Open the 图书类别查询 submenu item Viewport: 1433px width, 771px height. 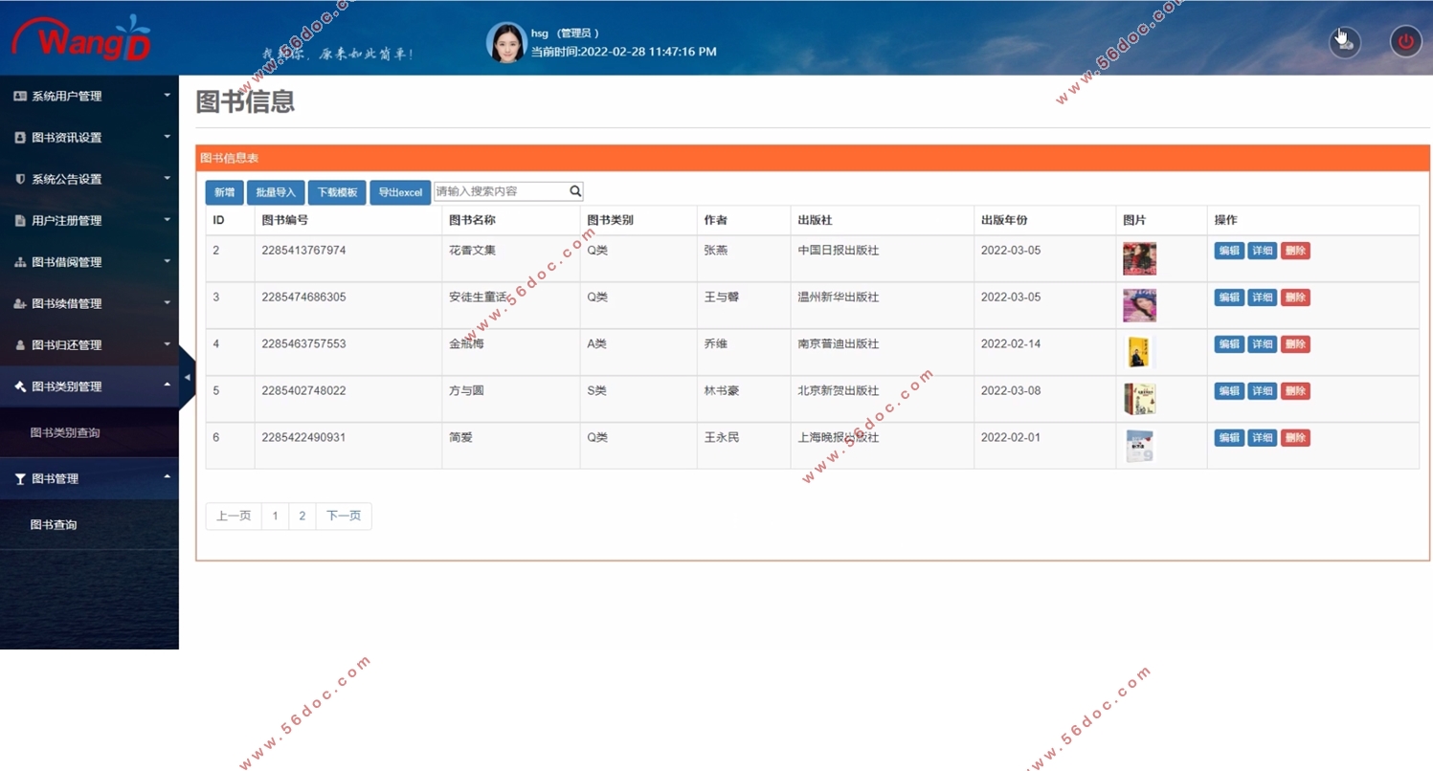(x=65, y=433)
